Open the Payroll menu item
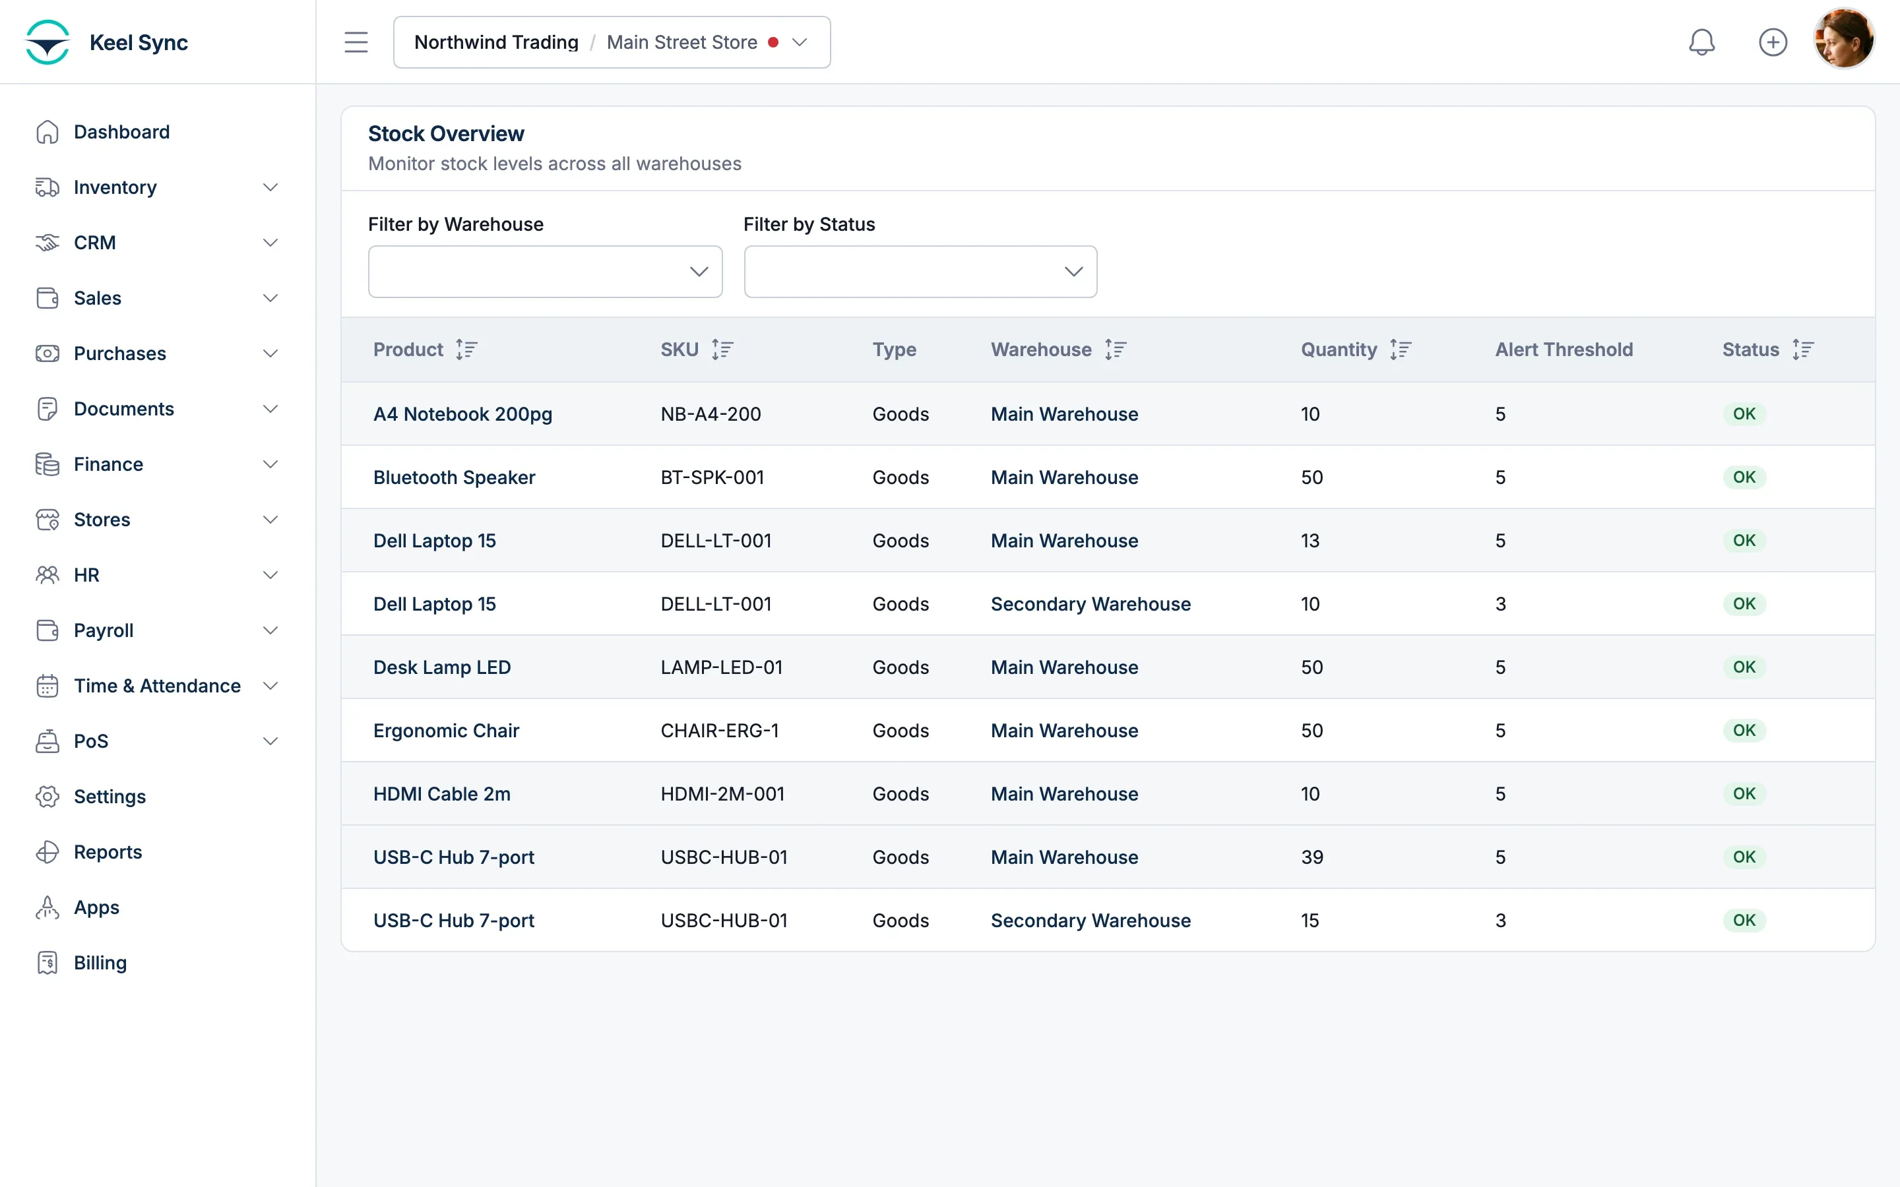The height and width of the screenshot is (1187, 1900). (157, 630)
